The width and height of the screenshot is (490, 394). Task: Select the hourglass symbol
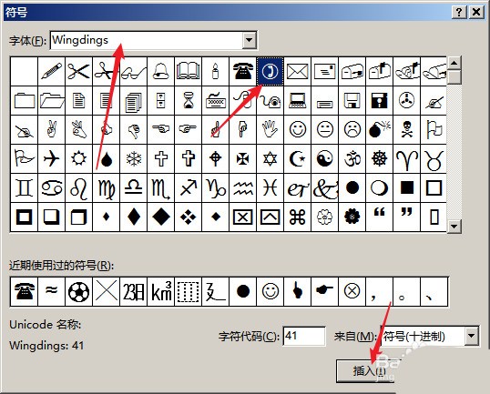pyautogui.click(x=189, y=100)
